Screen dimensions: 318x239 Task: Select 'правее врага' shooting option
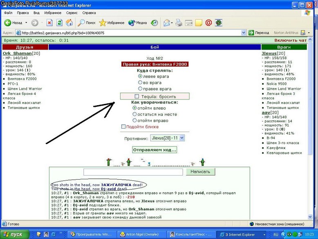[140, 89]
